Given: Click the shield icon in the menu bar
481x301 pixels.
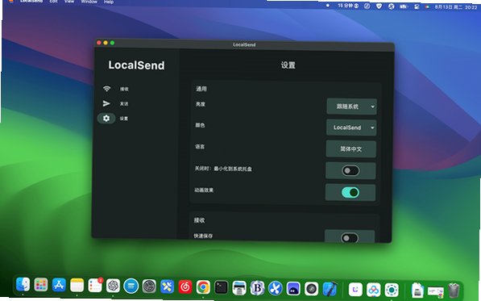Looking at the screenshot, I should coord(379,6).
